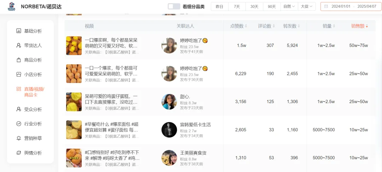
Task: Click the 小店分析 store icon
Action: (19, 75)
